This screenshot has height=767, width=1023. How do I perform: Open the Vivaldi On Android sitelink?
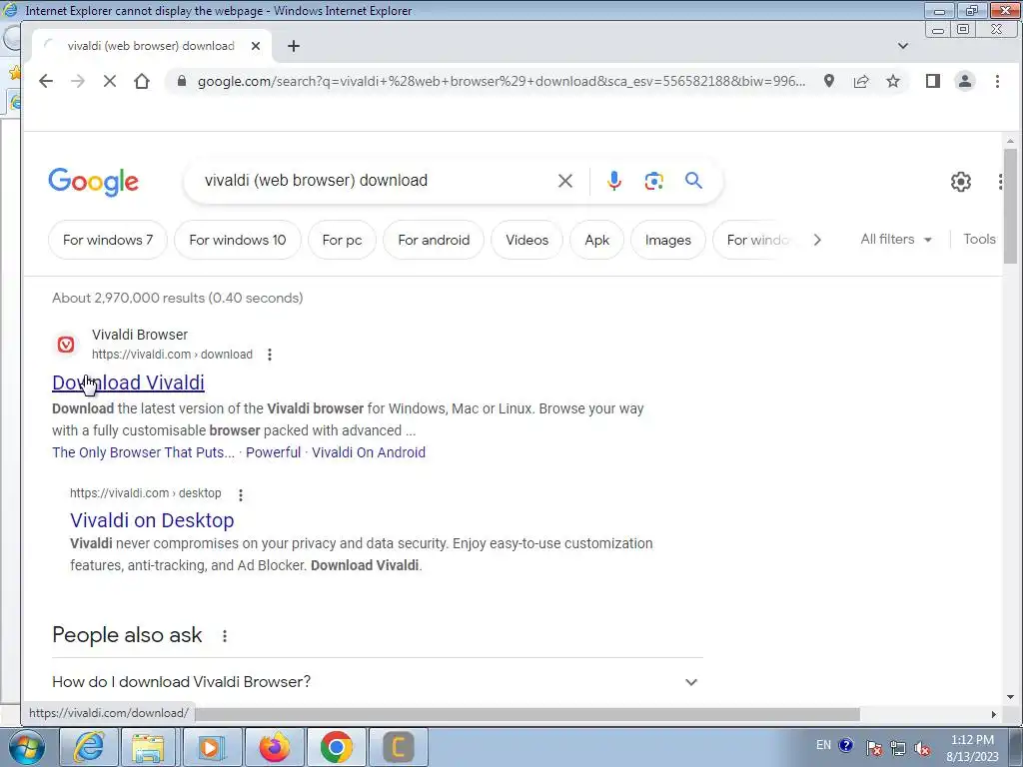click(x=369, y=452)
